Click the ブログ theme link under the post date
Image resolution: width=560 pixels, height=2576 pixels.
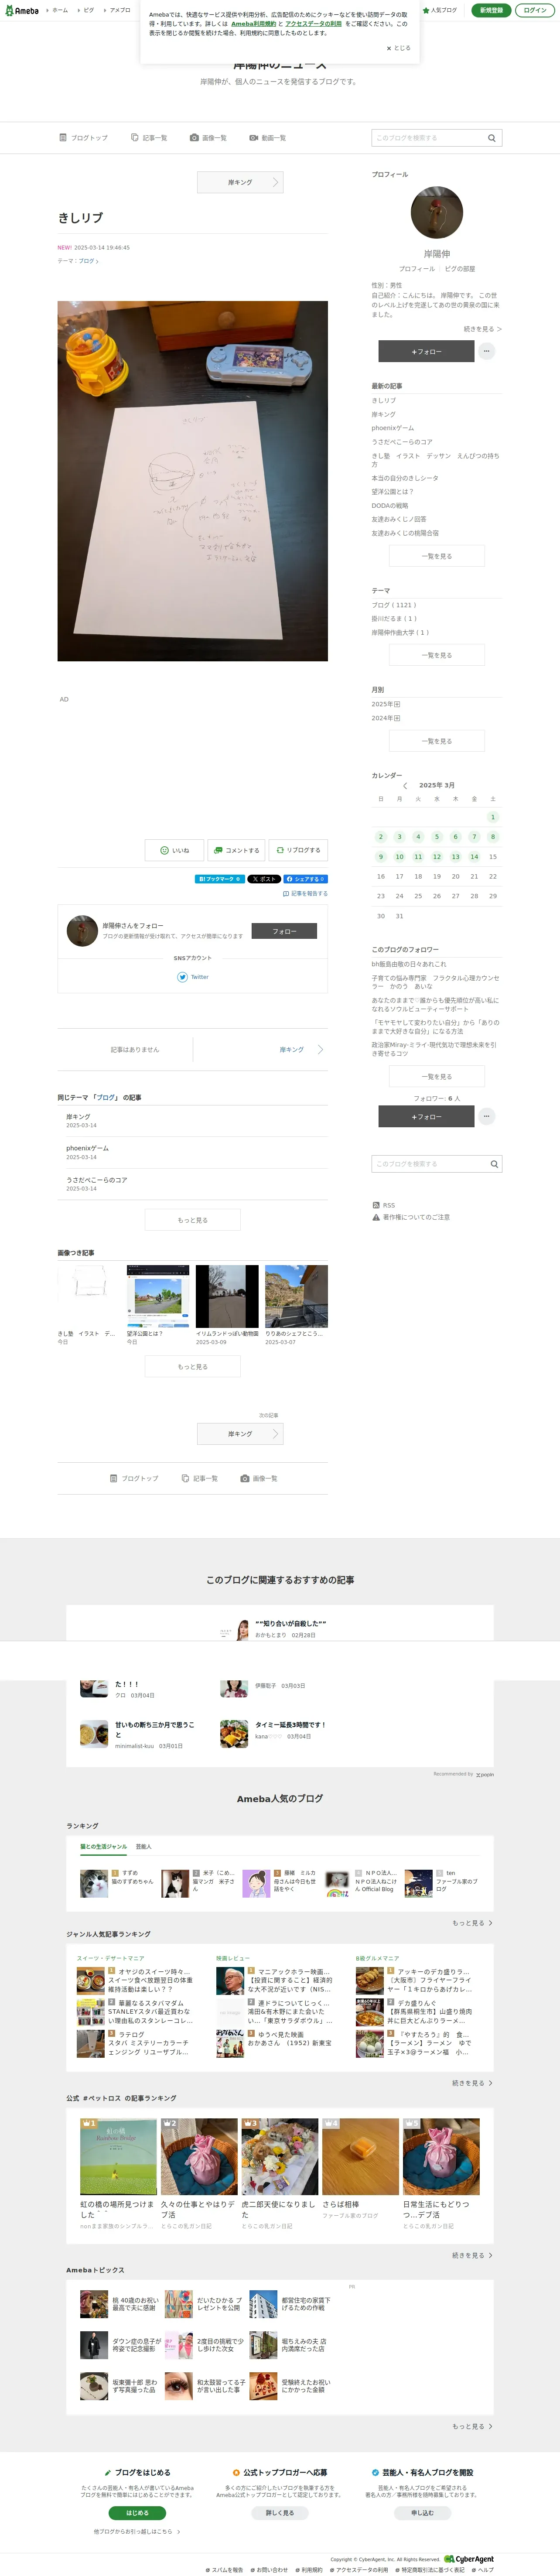[x=89, y=261]
